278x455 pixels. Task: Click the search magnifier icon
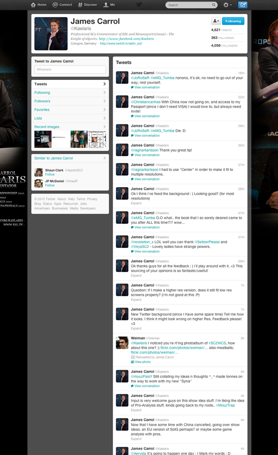[214, 5]
